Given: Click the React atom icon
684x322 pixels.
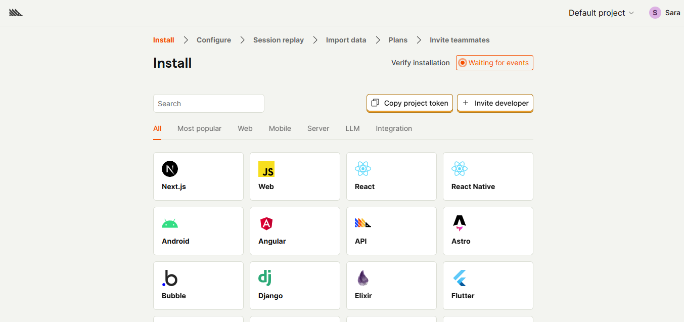Looking at the screenshot, I should [x=363, y=169].
